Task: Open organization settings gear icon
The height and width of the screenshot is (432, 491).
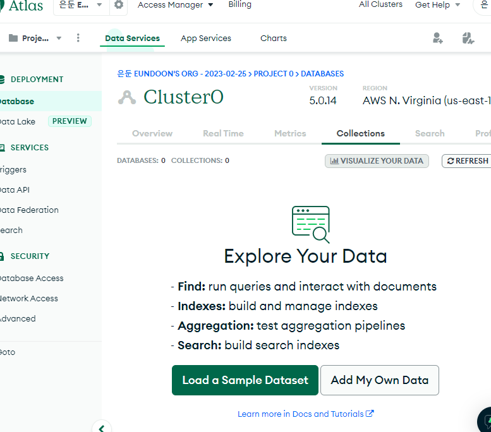Action: pyautogui.click(x=119, y=4)
